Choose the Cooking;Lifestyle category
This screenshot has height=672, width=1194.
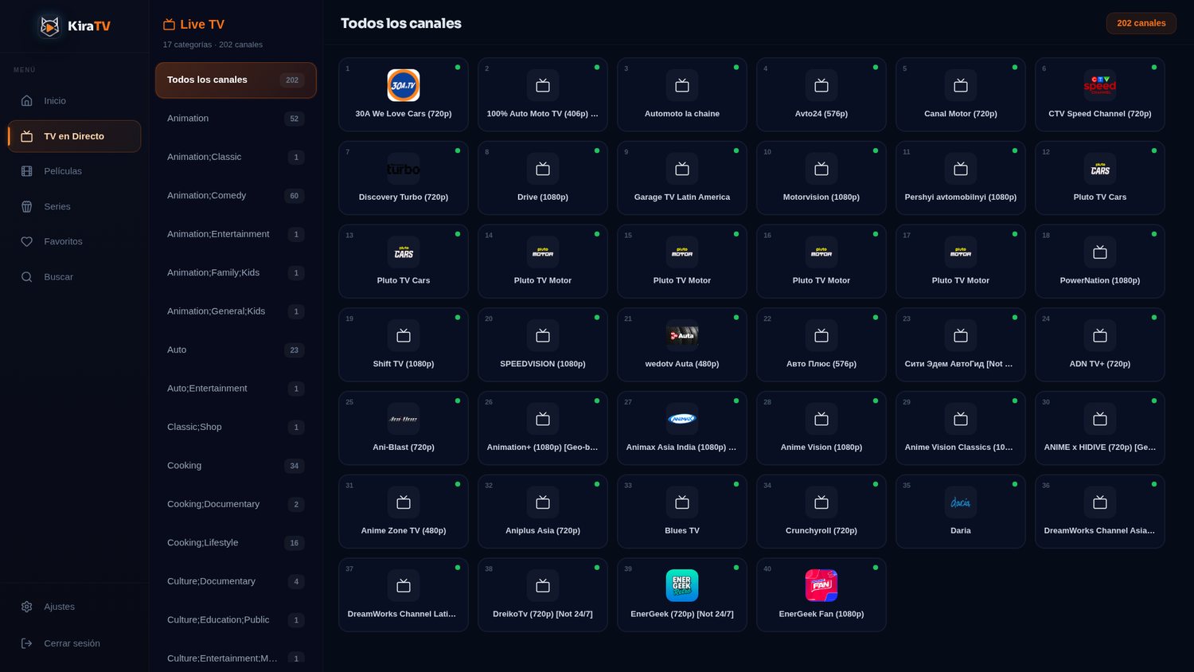click(236, 543)
